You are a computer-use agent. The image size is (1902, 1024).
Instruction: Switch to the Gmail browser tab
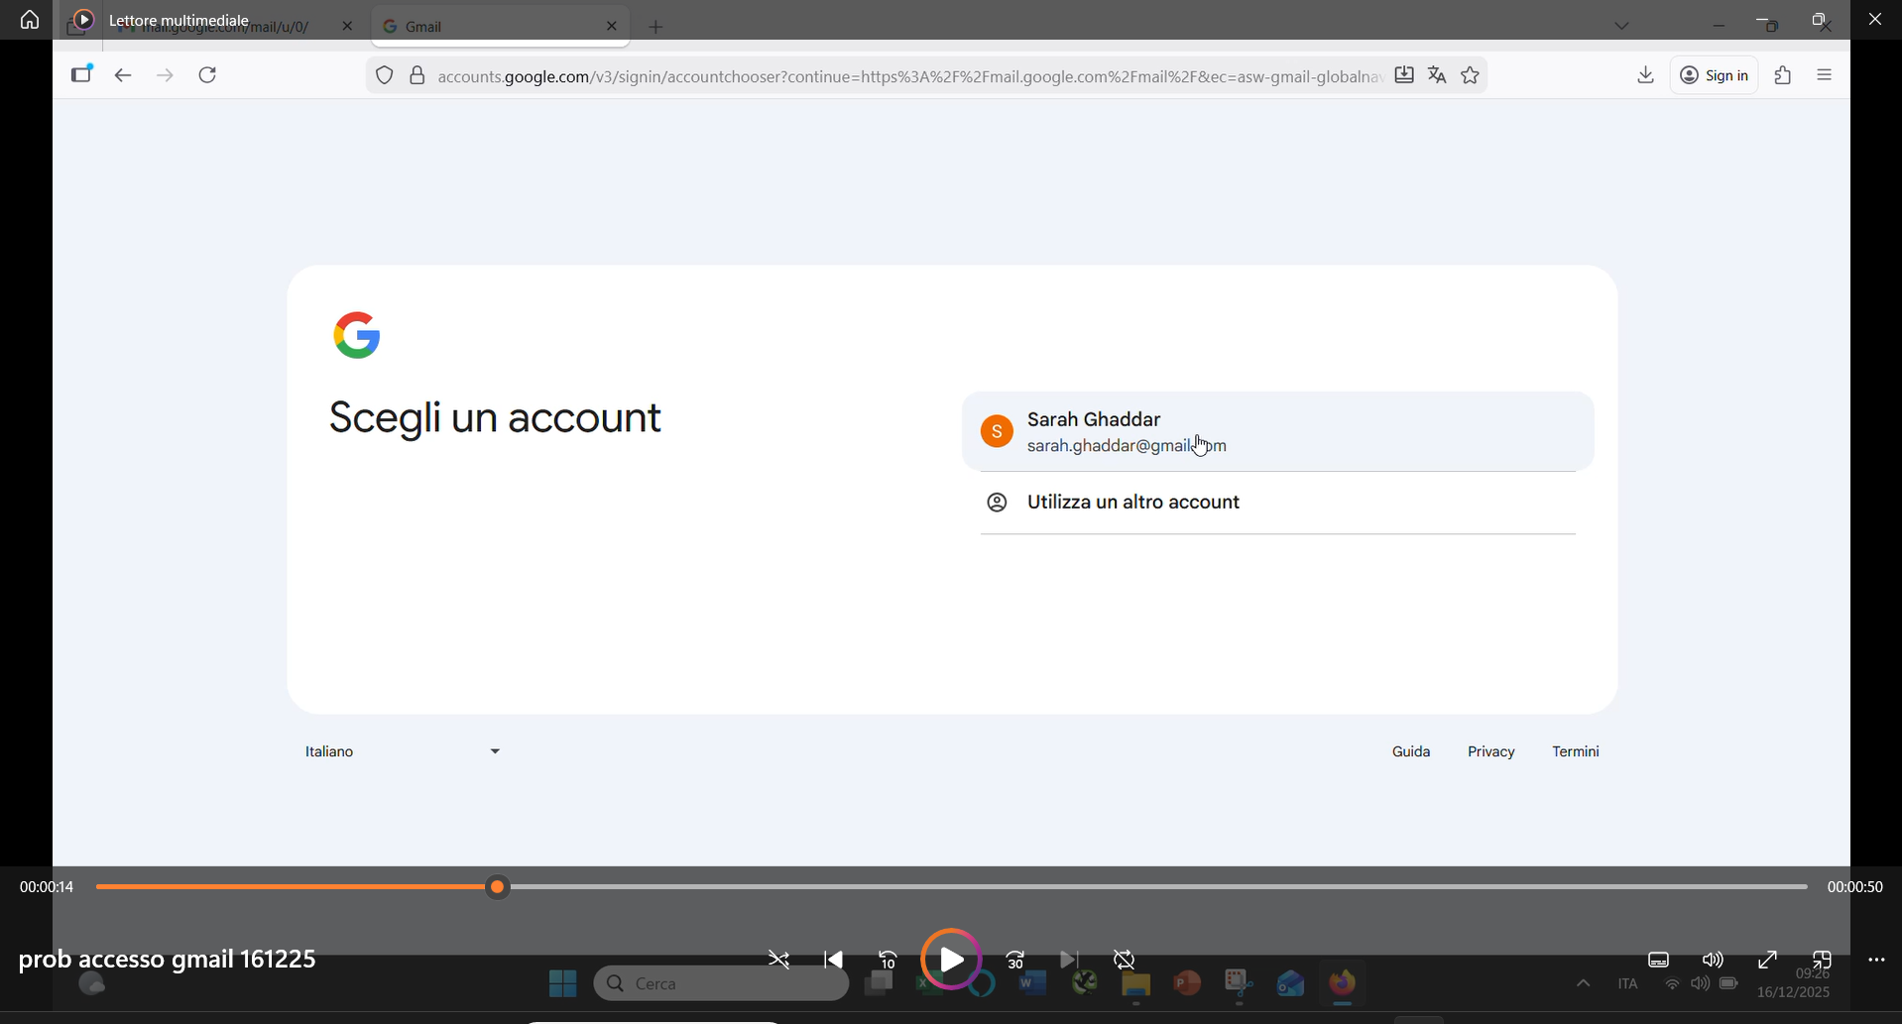coord(501,27)
